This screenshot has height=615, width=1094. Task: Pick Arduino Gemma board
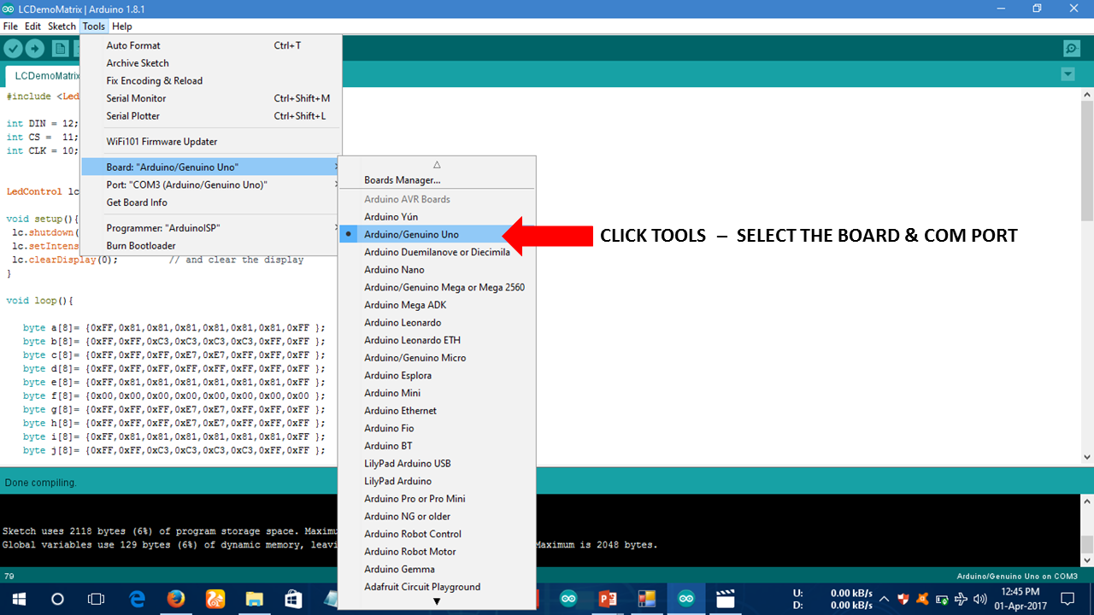click(438, 569)
